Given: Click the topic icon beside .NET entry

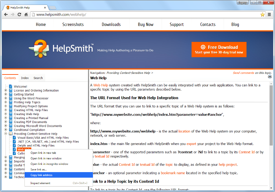Looking at the screenshot, I should tap(14, 142).
